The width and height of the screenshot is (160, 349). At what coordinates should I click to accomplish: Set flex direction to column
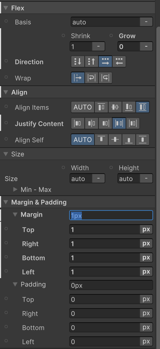tap(78, 61)
